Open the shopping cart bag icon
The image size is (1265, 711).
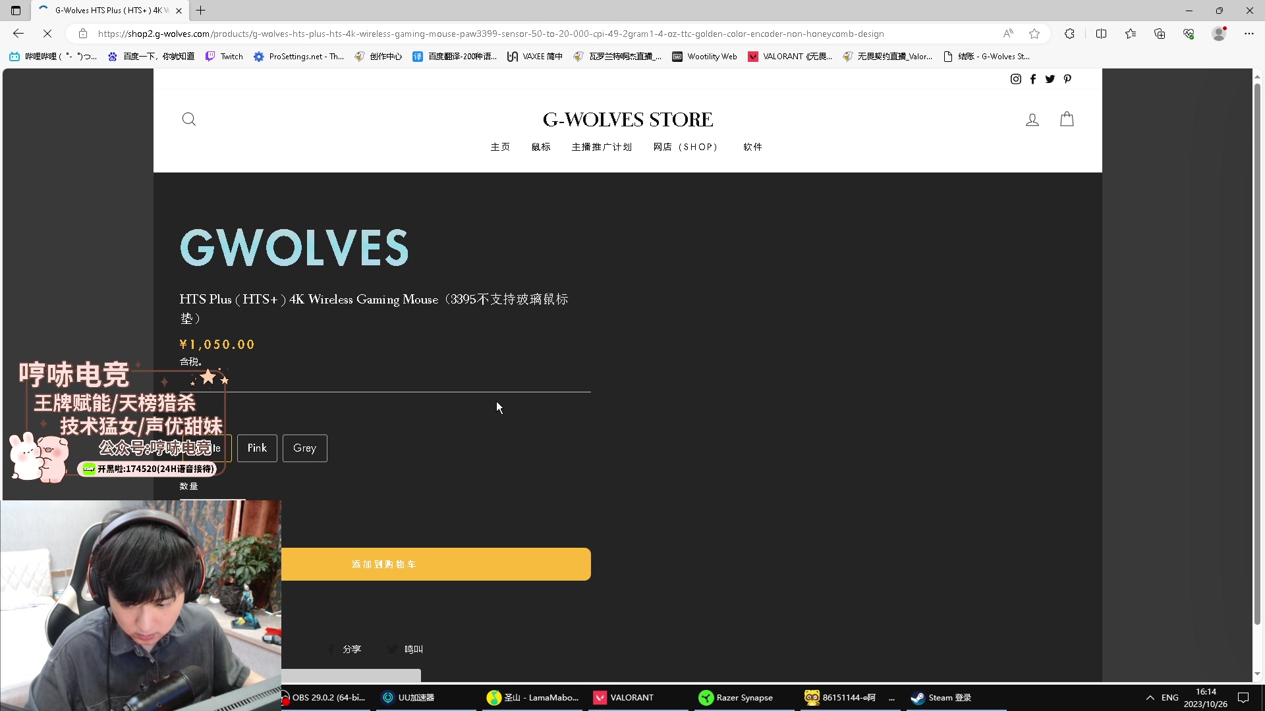pos(1067,119)
